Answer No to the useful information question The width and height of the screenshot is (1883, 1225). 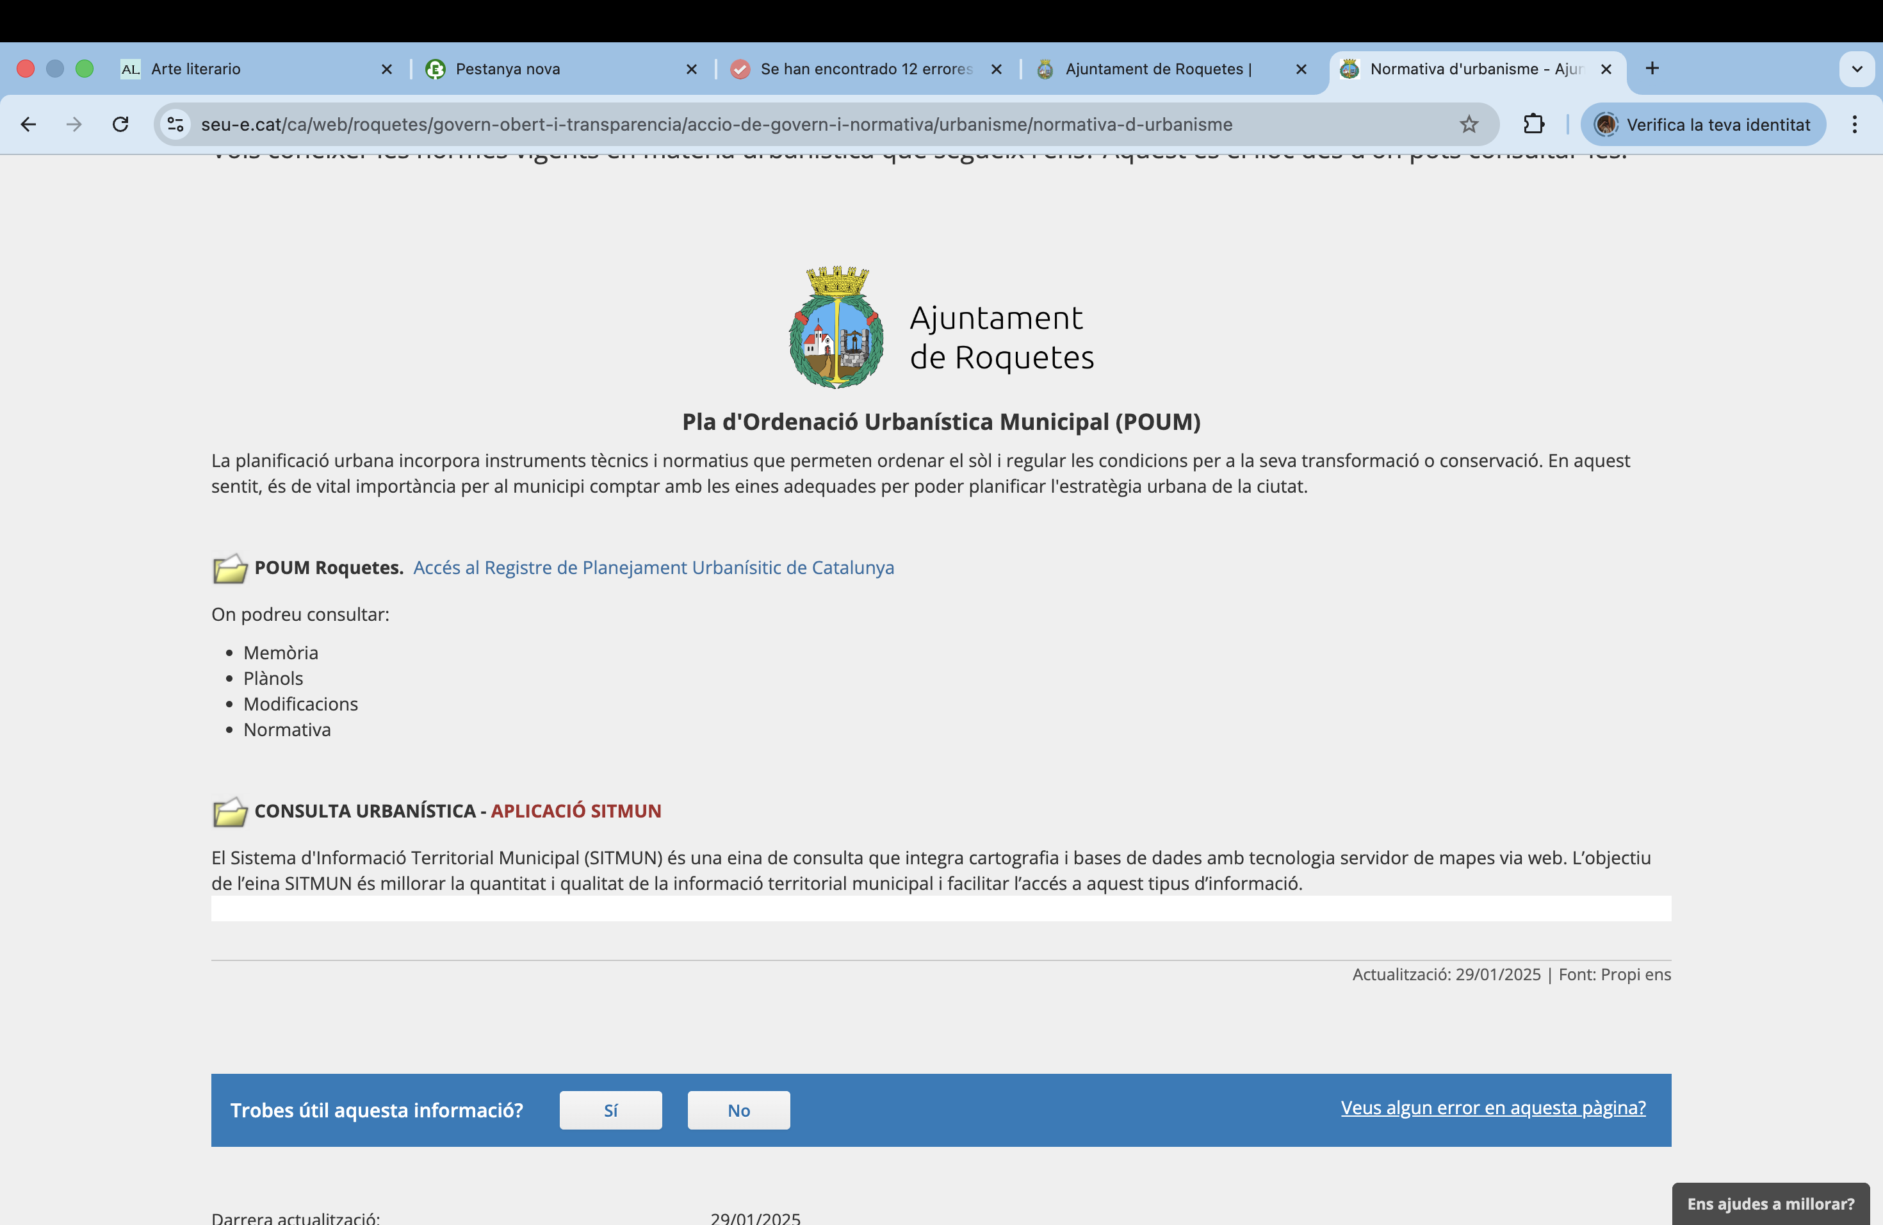(738, 1110)
